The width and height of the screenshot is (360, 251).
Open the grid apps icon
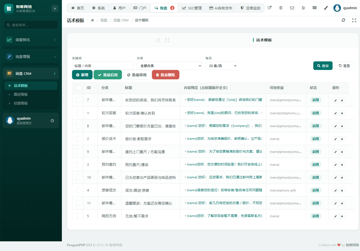(314, 8)
